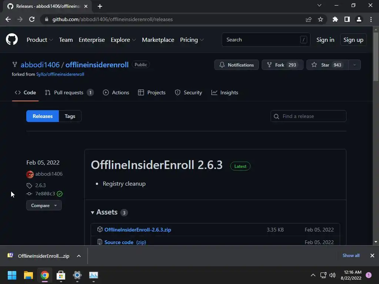
Task: Select the Releases view button
Action: click(43, 116)
